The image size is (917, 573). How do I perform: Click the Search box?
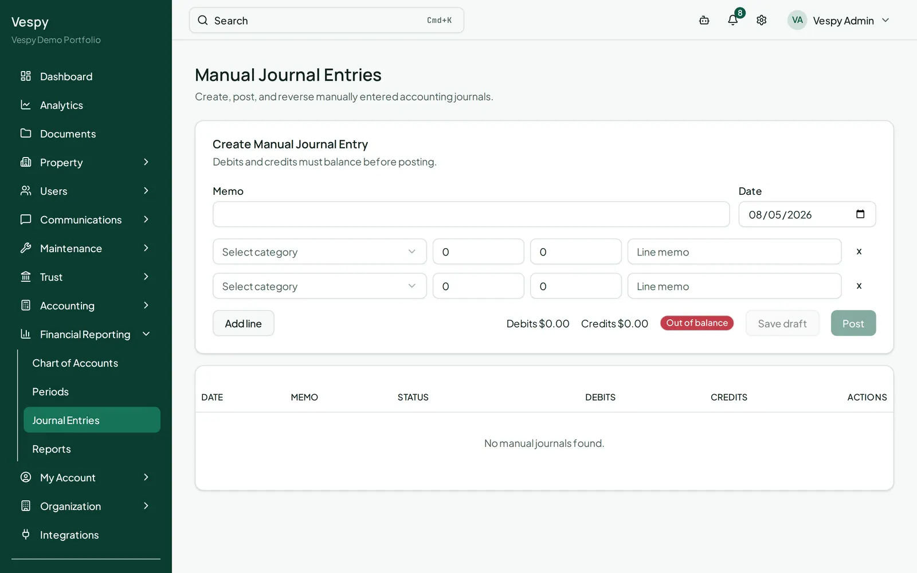(x=327, y=21)
